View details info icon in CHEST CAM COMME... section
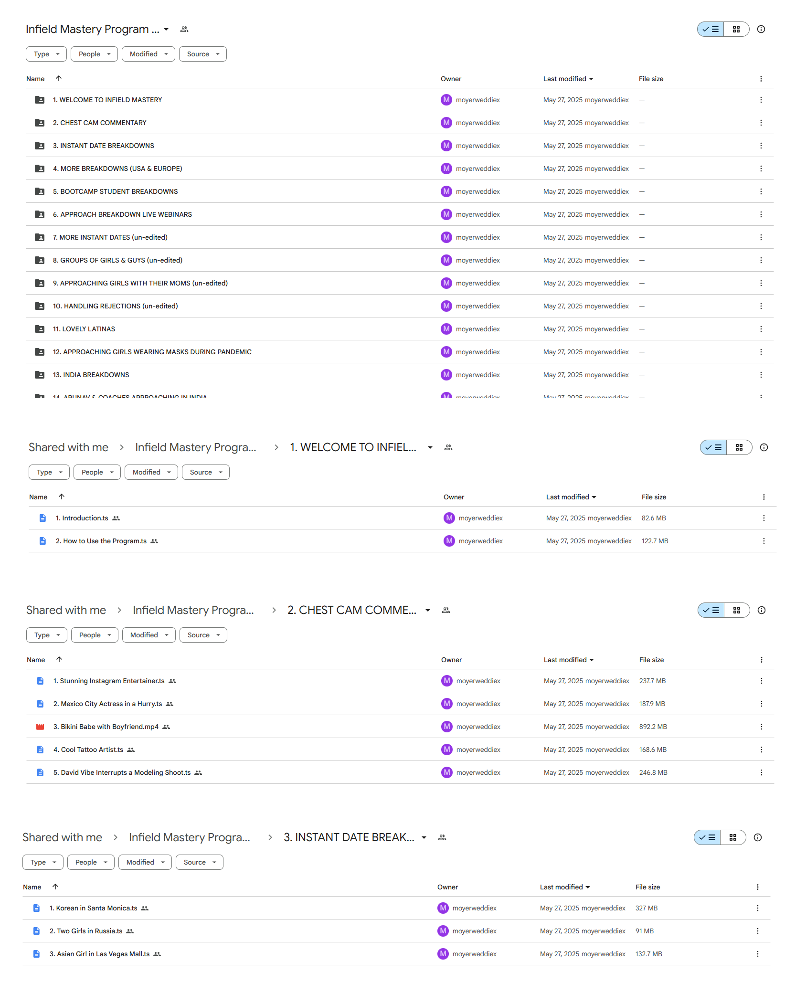The width and height of the screenshot is (806, 993). pos(762,610)
